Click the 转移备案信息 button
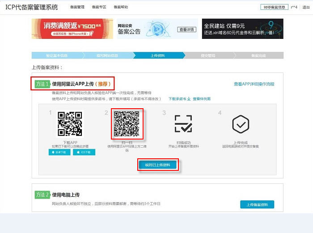313x233 pixels. point(274,7)
